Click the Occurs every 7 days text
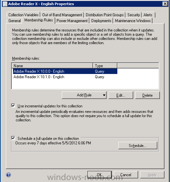Viewport: 170px width, 182px height. click(53, 143)
